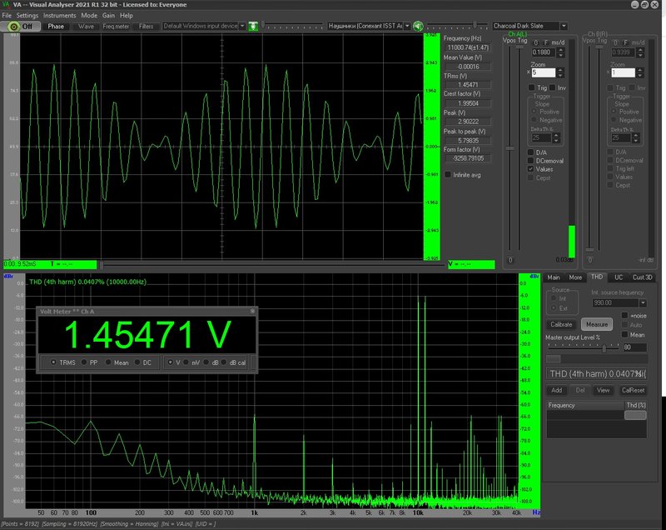This screenshot has height=530, width=666.
Task: Enable the Mean checkbox in THD tab
Action: coord(624,334)
